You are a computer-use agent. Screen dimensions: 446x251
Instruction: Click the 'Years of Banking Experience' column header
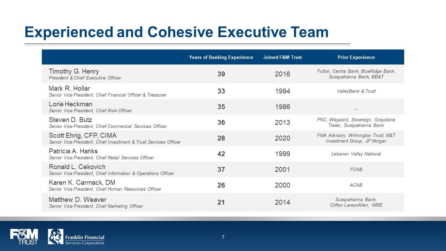221,57
